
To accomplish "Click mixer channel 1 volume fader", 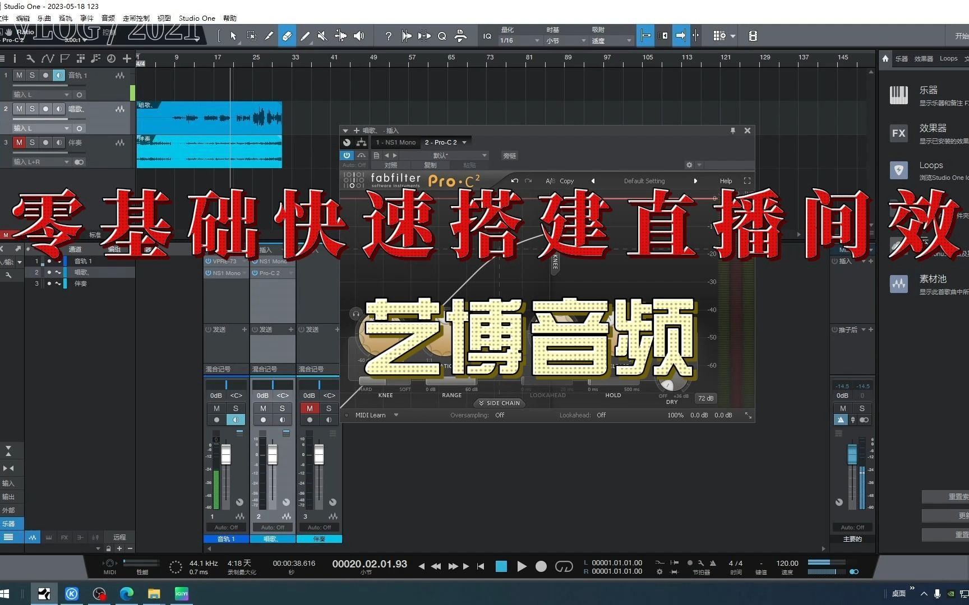I will tap(226, 454).
